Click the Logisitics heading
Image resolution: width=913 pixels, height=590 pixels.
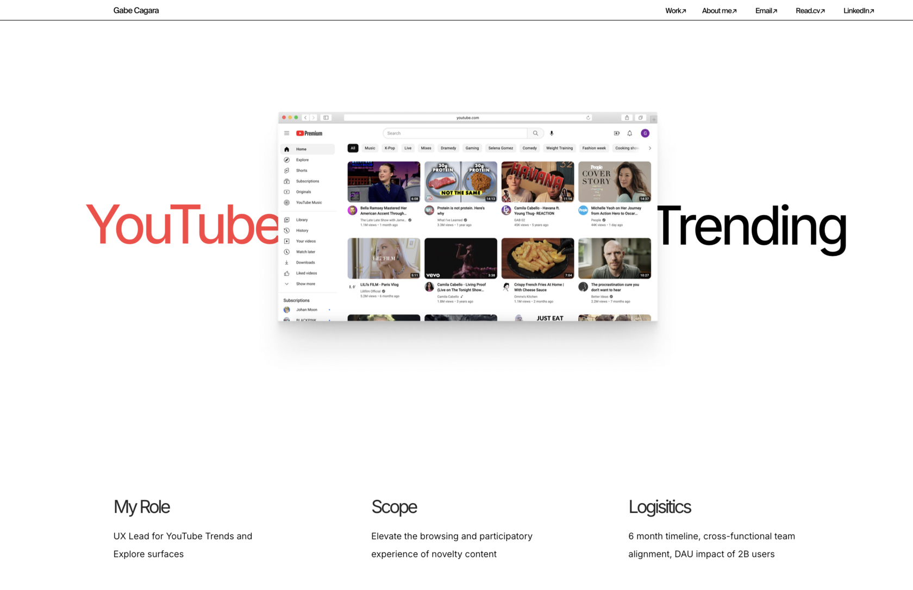(x=660, y=507)
